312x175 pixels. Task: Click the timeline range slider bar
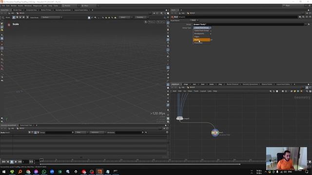coord(140,164)
